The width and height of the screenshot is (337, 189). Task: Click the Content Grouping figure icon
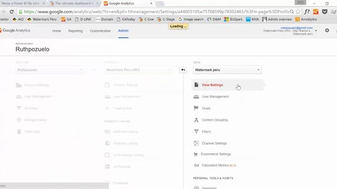coord(196,120)
